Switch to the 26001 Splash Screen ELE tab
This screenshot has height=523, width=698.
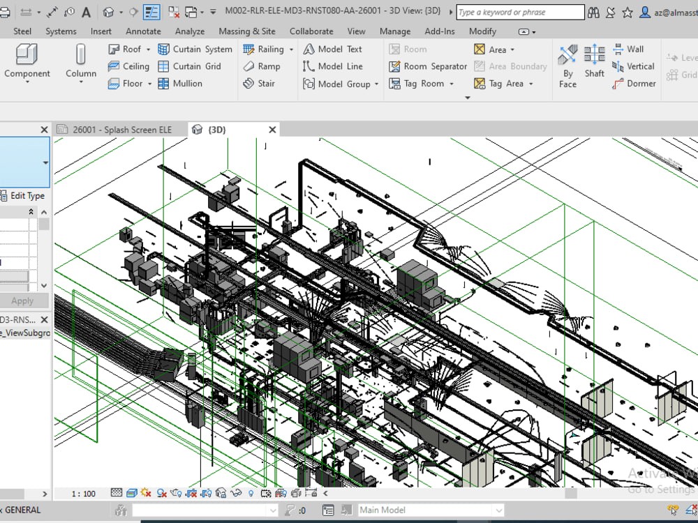pos(119,129)
